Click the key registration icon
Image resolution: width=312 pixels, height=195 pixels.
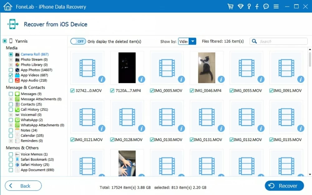(249, 7)
